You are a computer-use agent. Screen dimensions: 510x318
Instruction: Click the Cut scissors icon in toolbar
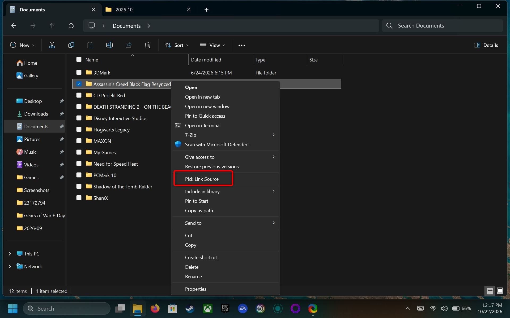(x=52, y=45)
